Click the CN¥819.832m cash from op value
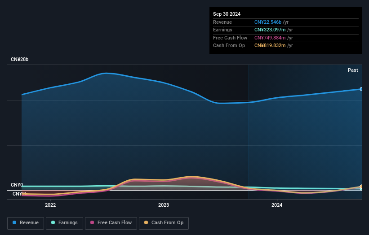 pos(270,46)
